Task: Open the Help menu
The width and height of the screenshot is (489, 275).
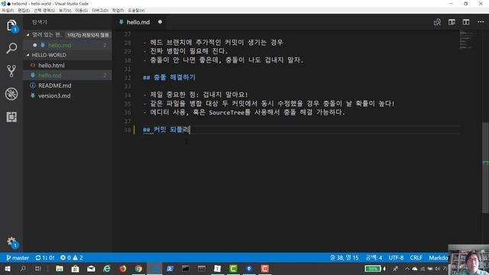Action: point(136,11)
